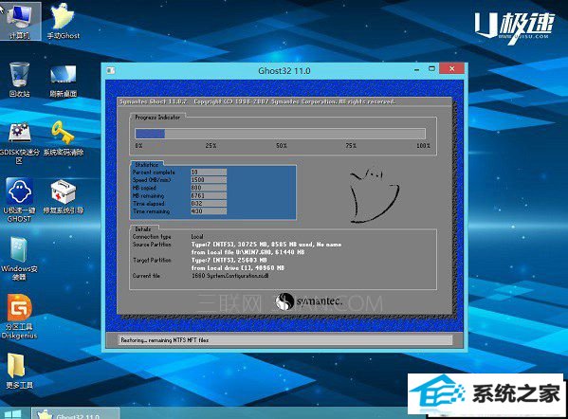Click the Connection type Local text
The image size is (568, 419).
[197, 236]
